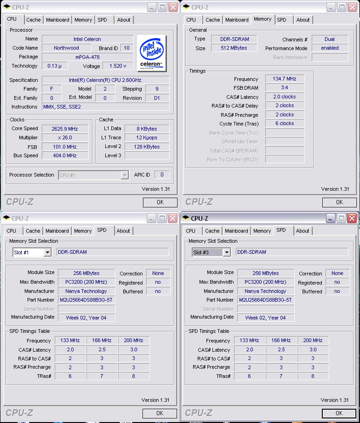Open About tab in the Memory window
Image resolution: width=360 pixels, height=423 pixels.
coord(303,20)
